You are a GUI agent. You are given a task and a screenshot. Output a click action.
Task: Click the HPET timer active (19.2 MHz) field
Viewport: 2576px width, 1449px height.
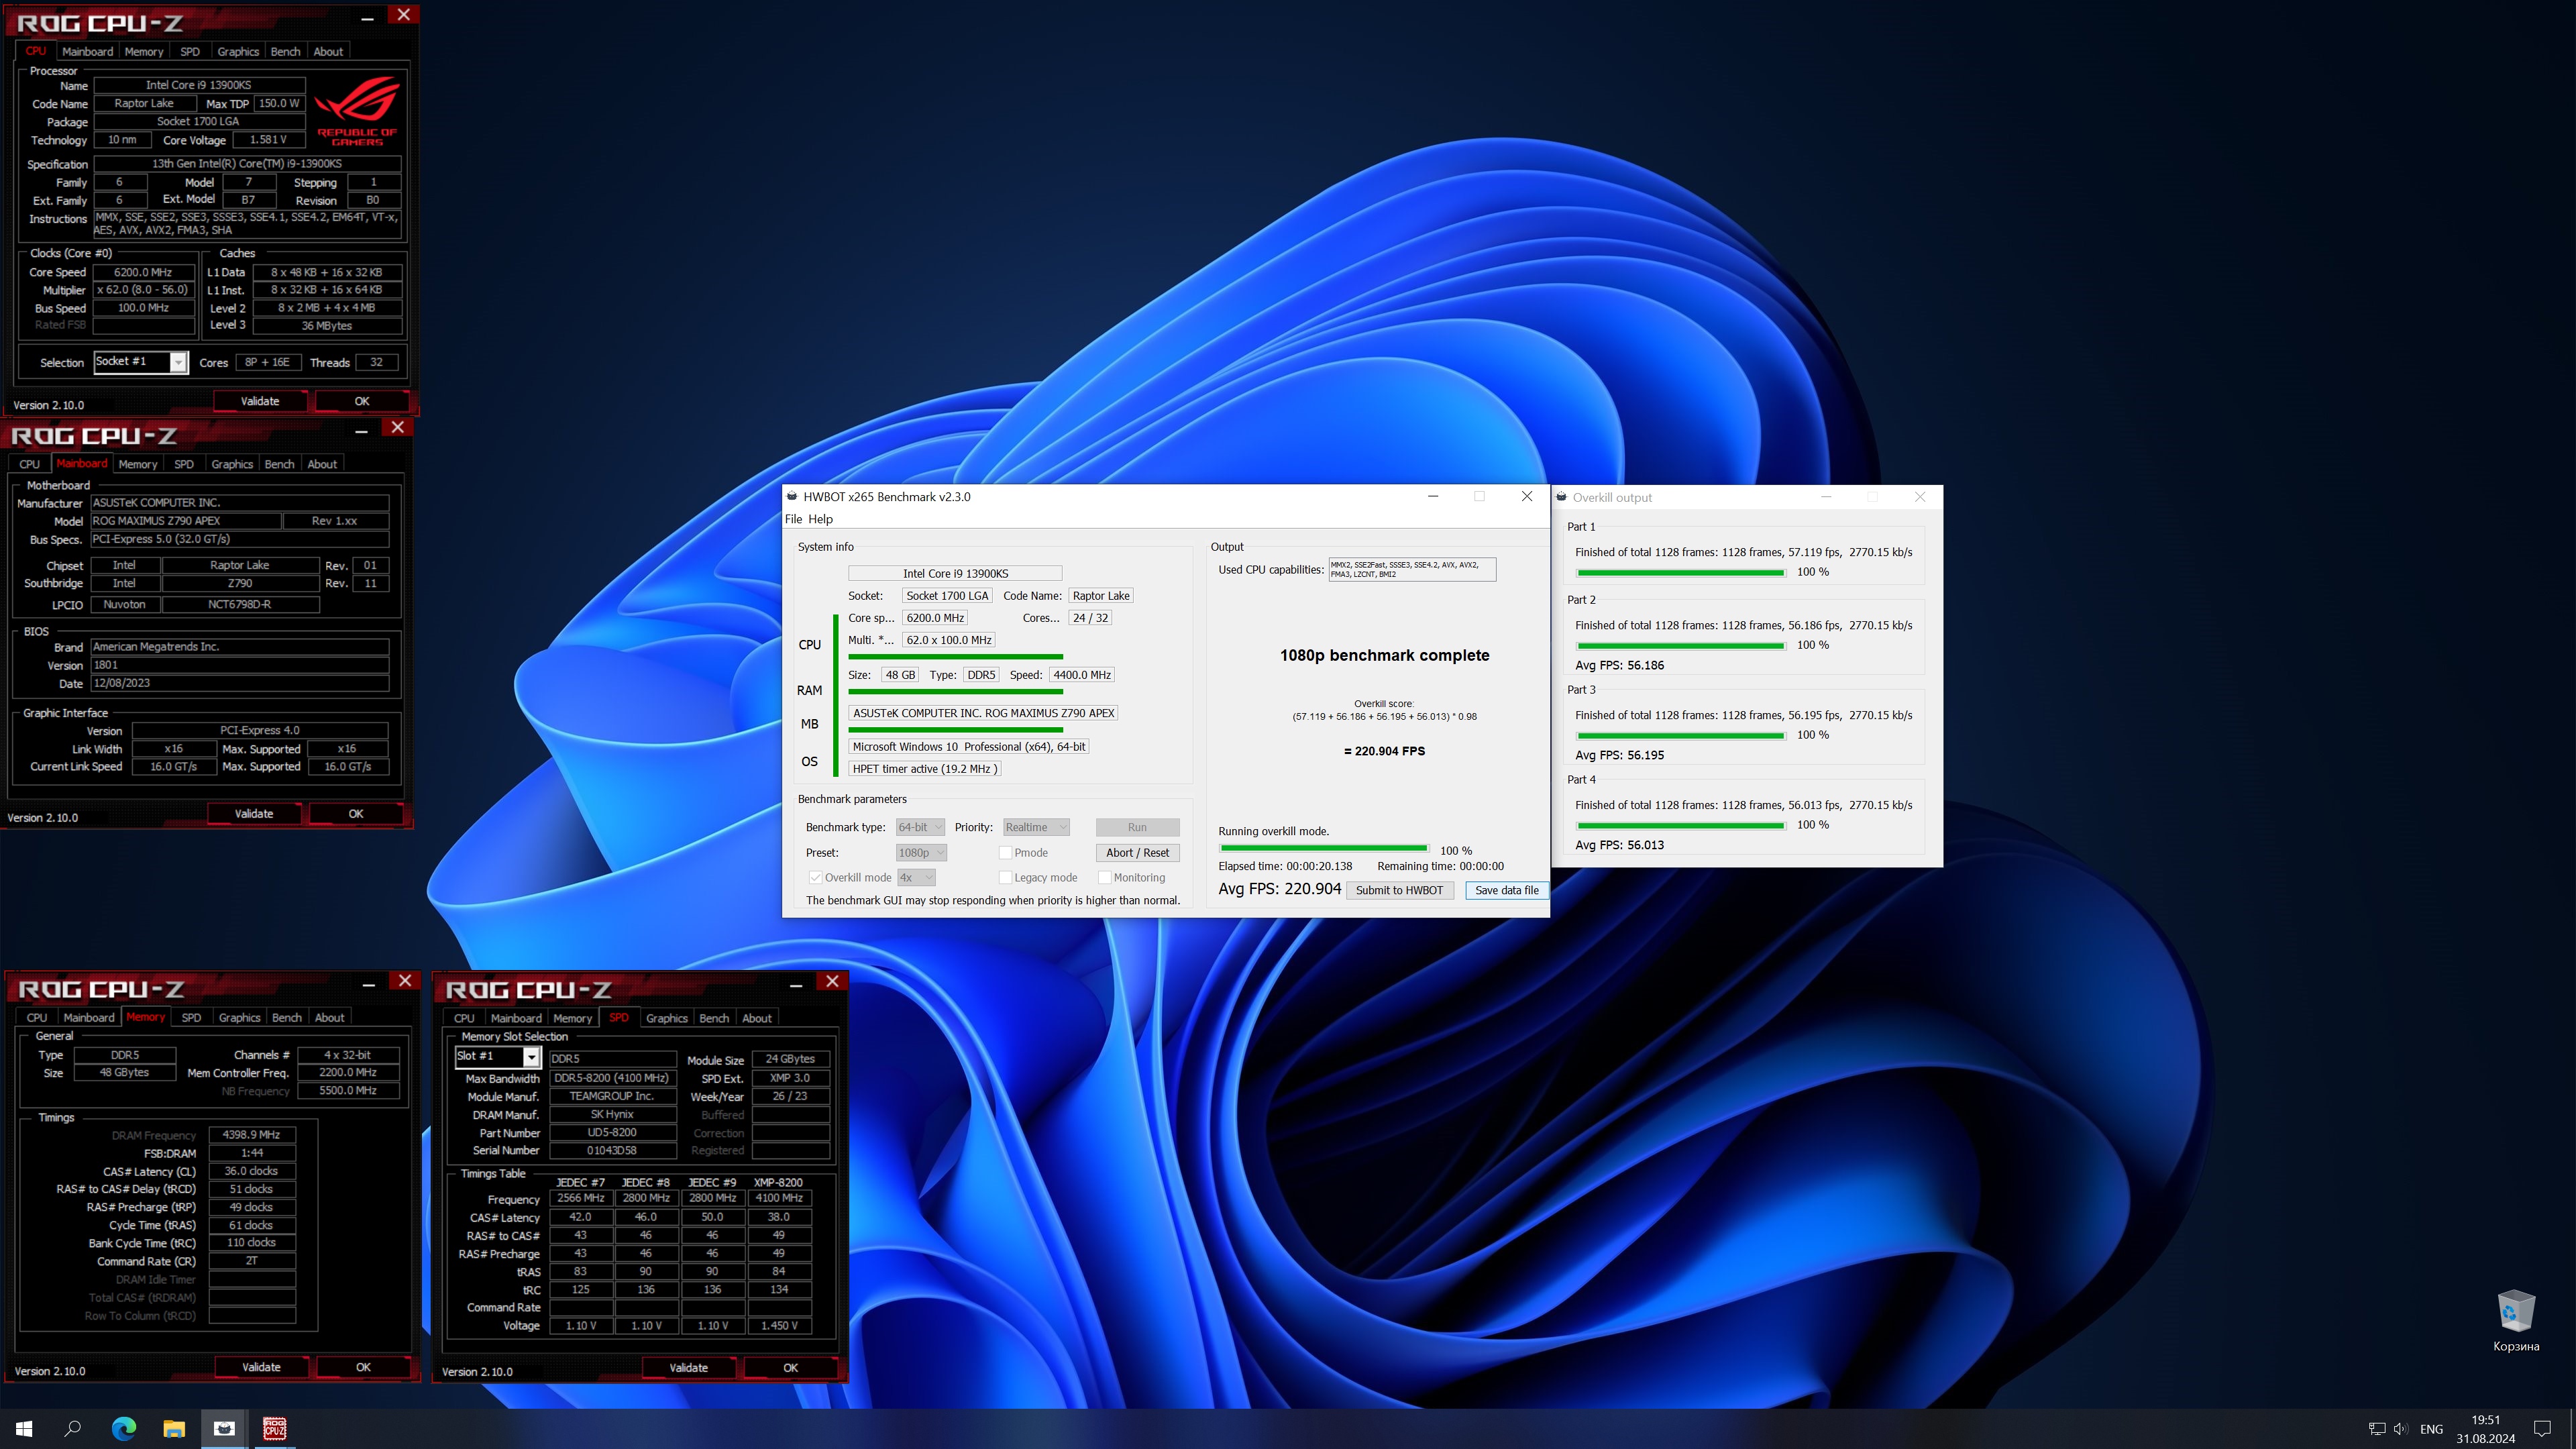[924, 769]
